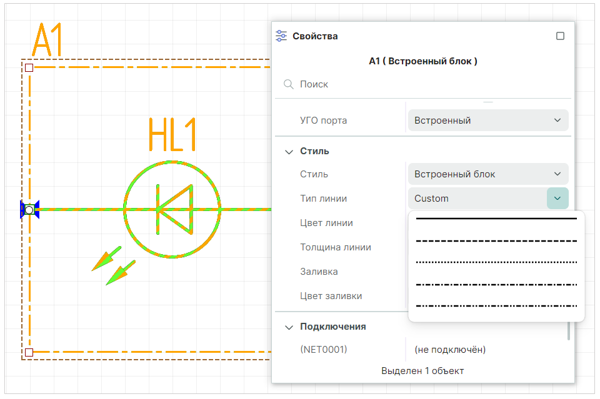
Task: Click the square panel-float icon in Properties header
Action: 560,36
